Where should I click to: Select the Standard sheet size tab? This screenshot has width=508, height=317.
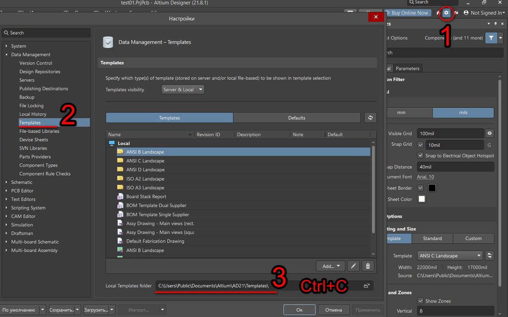pyautogui.click(x=432, y=238)
